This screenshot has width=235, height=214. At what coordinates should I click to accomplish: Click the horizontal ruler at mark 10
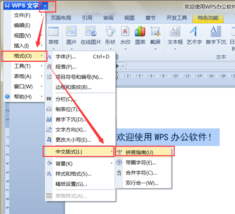click(x=175, y=76)
